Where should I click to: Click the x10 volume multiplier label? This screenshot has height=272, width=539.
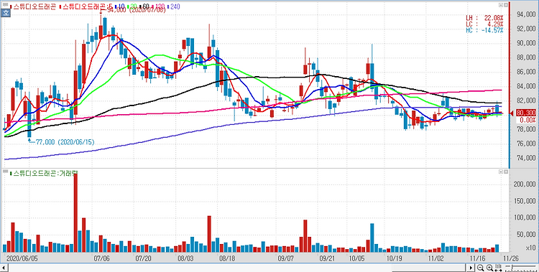(530, 248)
